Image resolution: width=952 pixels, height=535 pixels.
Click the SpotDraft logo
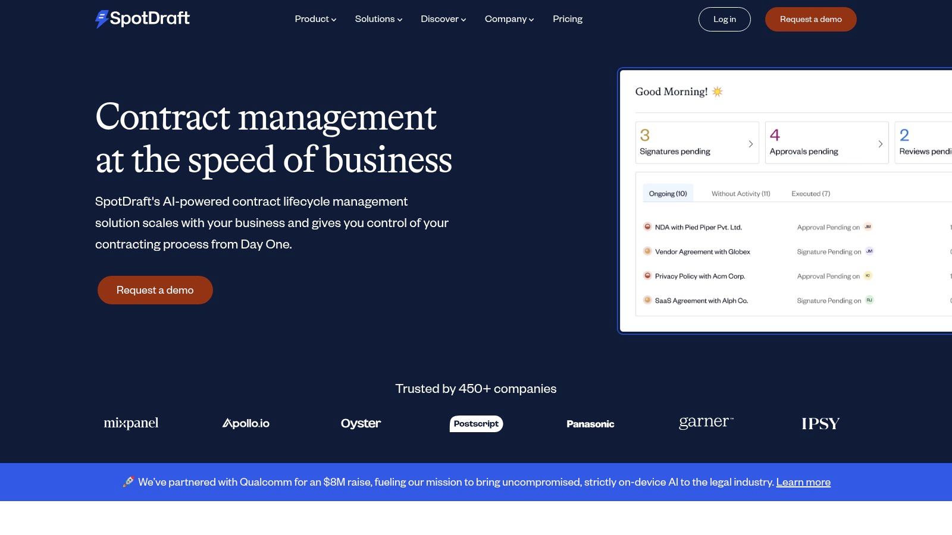(x=142, y=18)
